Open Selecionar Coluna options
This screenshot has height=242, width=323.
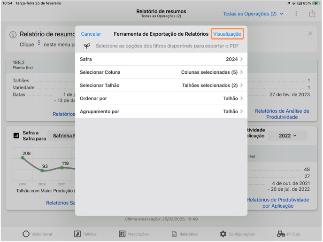coord(161,72)
